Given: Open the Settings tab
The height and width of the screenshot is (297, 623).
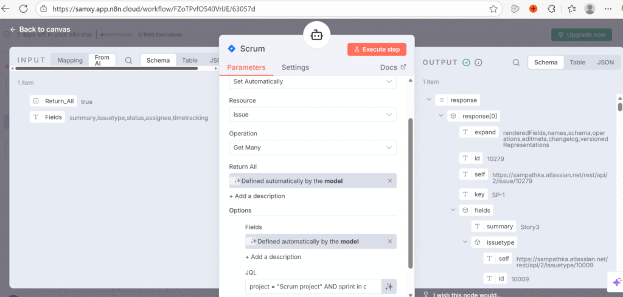Looking at the screenshot, I should coord(295,67).
